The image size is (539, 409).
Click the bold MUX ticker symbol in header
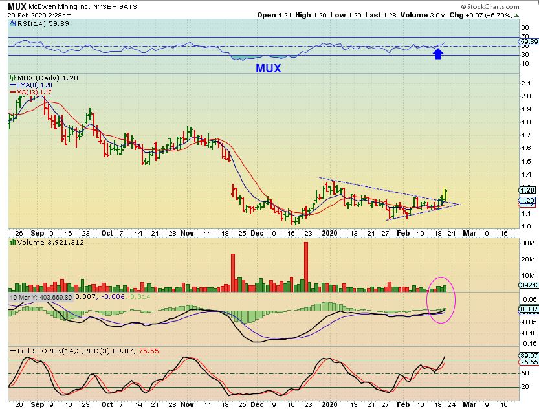[x=17, y=6]
